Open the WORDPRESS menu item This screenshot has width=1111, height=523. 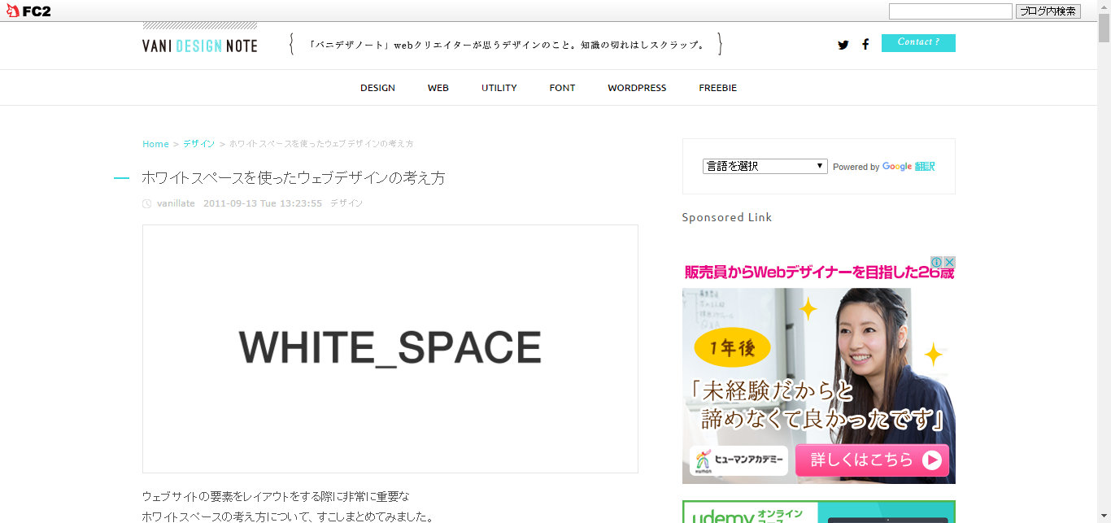pyautogui.click(x=637, y=88)
